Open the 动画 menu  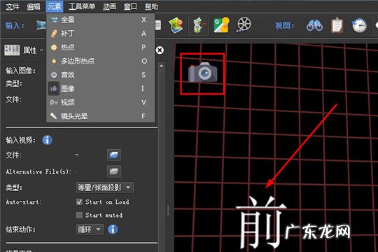point(109,6)
